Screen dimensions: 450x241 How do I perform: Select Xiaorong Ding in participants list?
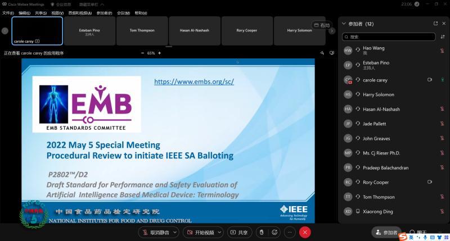pos(394,211)
